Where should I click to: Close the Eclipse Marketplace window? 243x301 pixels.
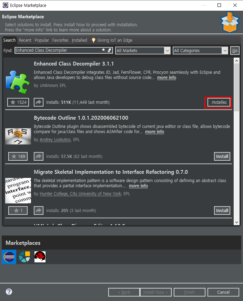coord(235,5)
